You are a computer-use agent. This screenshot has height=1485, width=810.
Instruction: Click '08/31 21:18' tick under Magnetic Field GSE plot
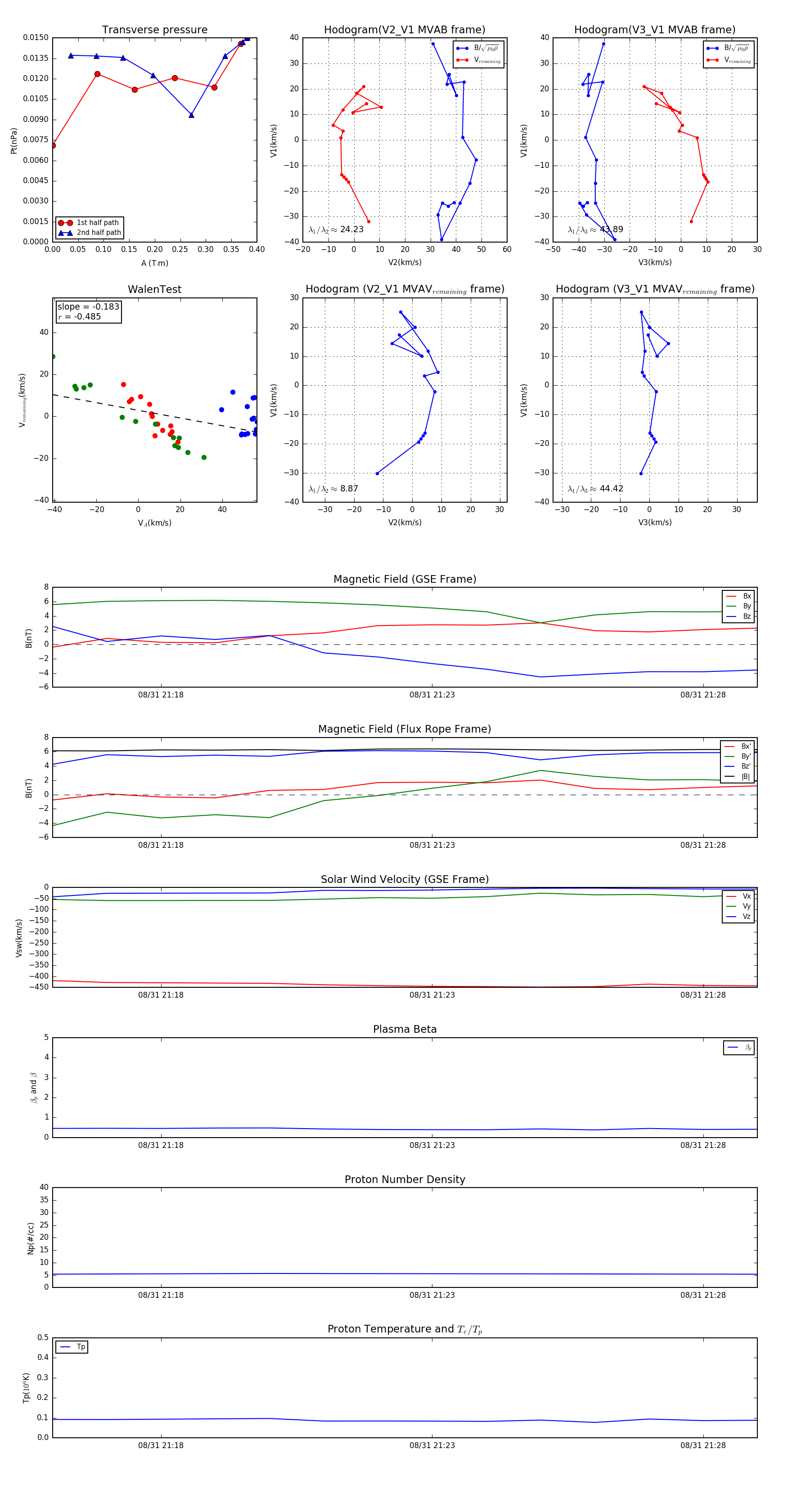(161, 695)
